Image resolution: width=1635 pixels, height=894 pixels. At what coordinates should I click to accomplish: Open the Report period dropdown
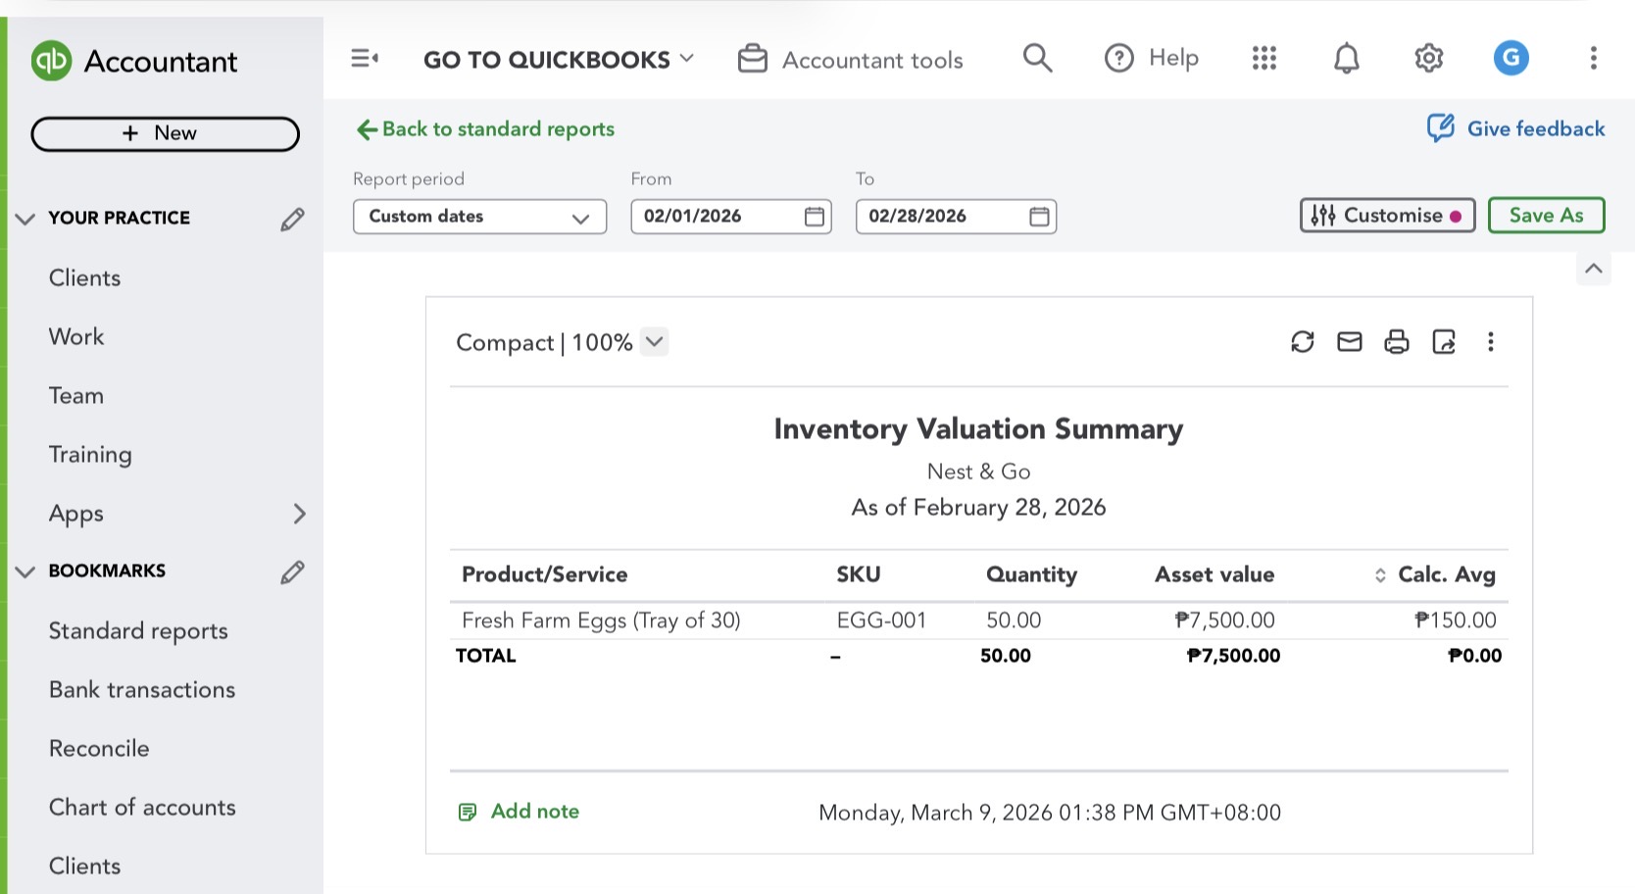pyautogui.click(x=479, y=217)
